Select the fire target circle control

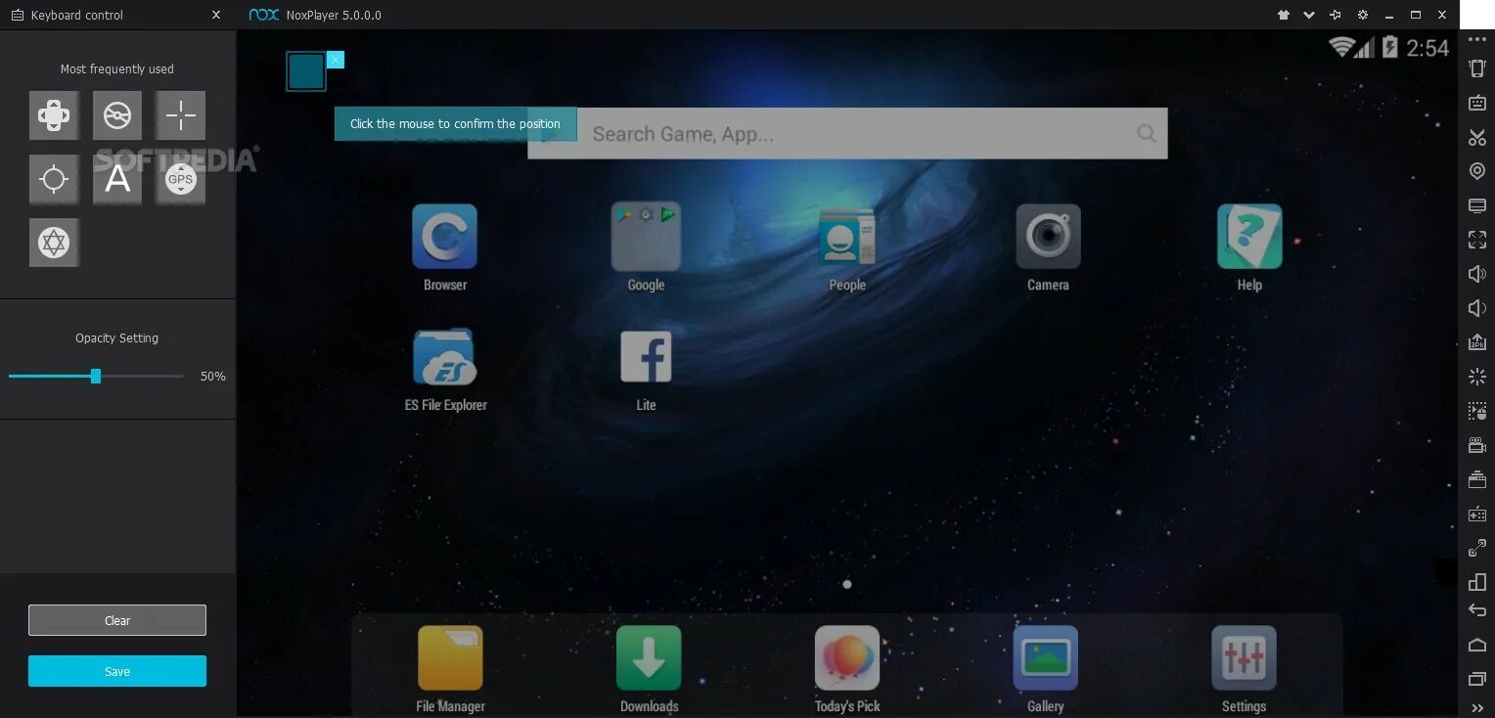pyautogui.click(x=54, y=179)
